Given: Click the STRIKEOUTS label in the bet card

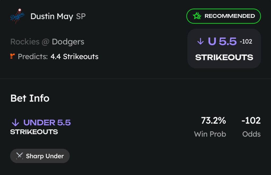Looking at the screenshot, I should 224,58.
